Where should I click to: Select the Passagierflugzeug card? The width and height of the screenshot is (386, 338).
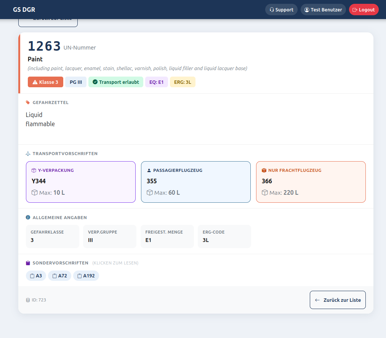tap(196, 182)
